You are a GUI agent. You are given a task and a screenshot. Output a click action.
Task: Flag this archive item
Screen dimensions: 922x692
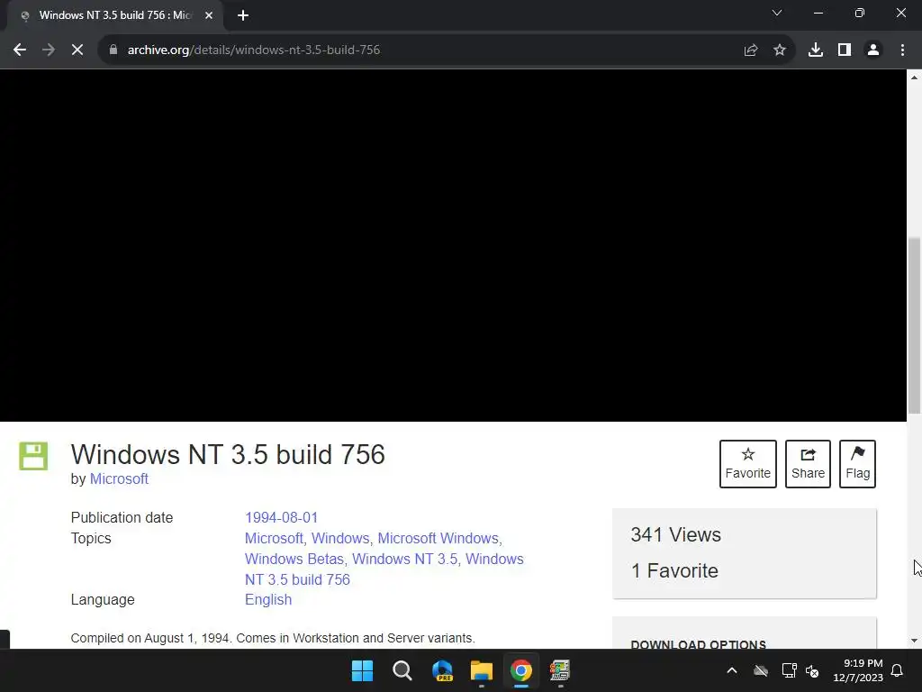tap(857, 464)
